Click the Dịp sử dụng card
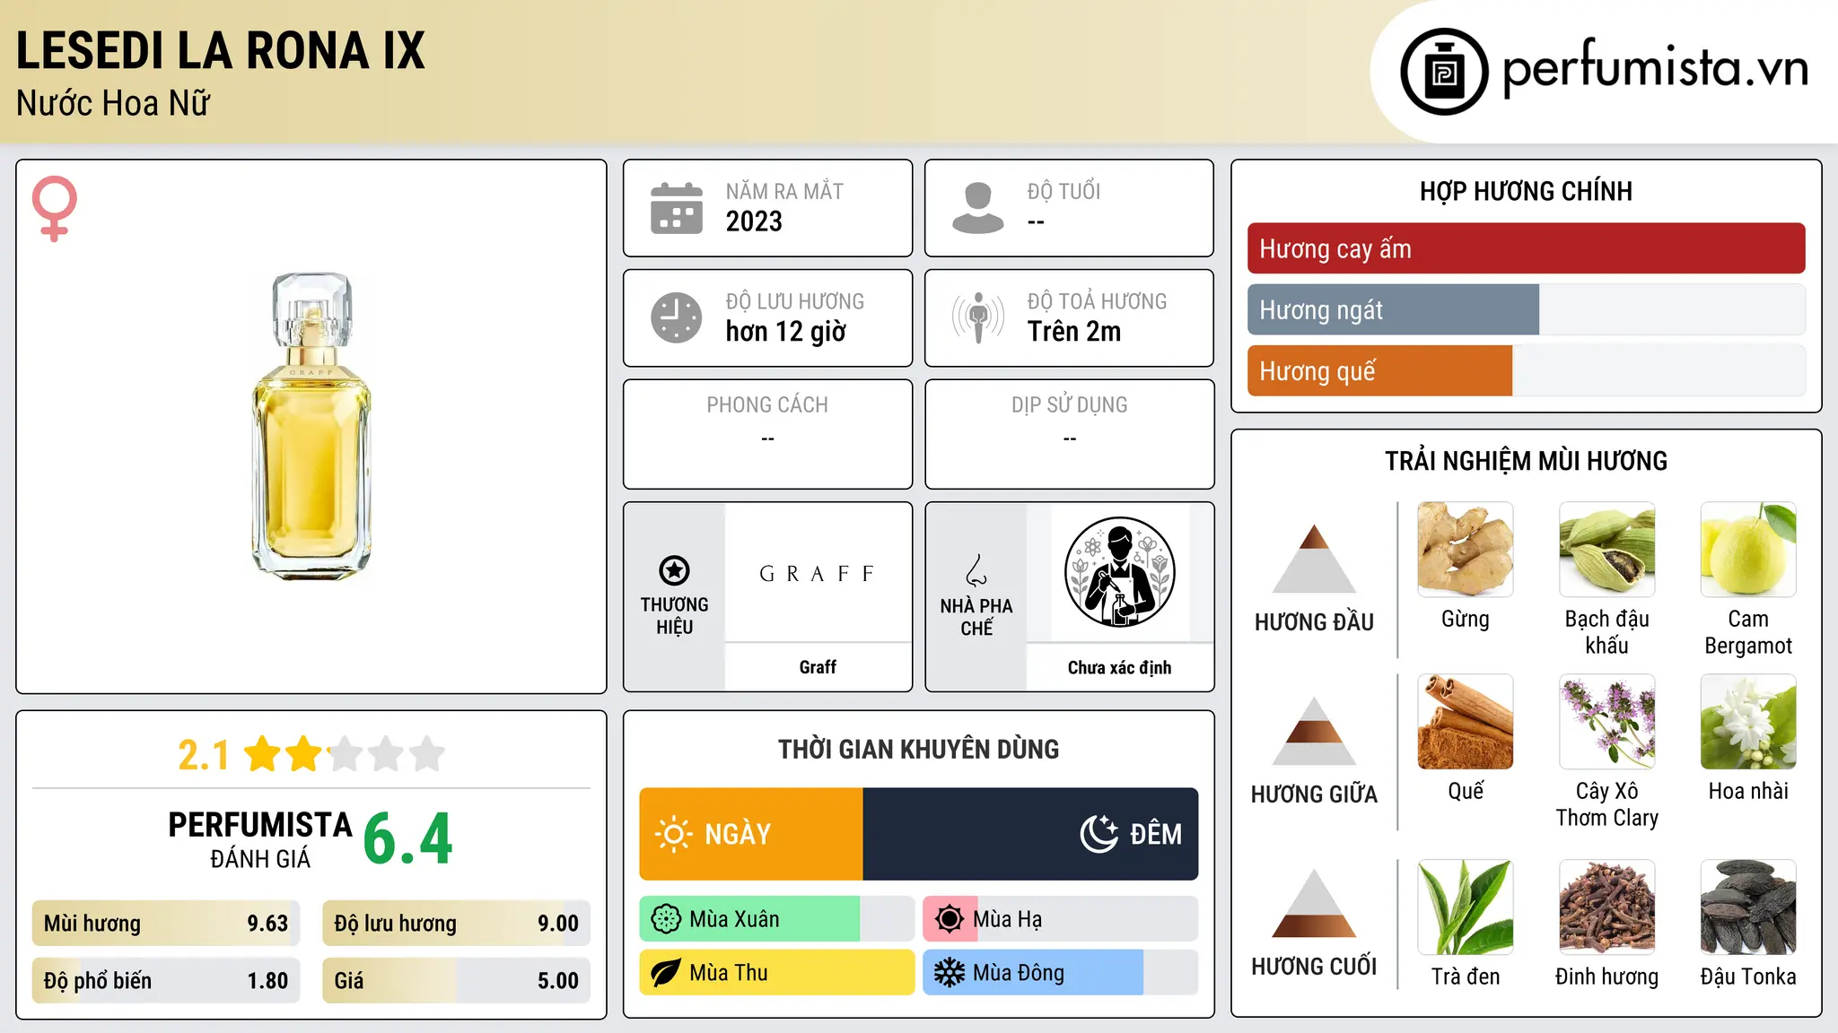The width and height of the screenshot is (1838, 1033). 1070,434
